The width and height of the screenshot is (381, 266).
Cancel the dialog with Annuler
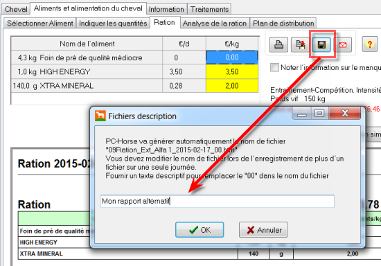tap(263, 229)
